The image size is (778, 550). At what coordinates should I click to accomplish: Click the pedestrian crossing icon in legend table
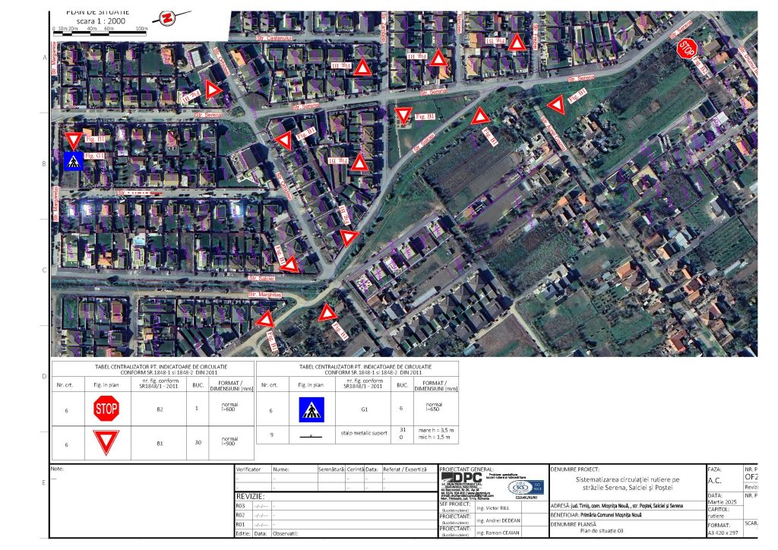[312, 409]
